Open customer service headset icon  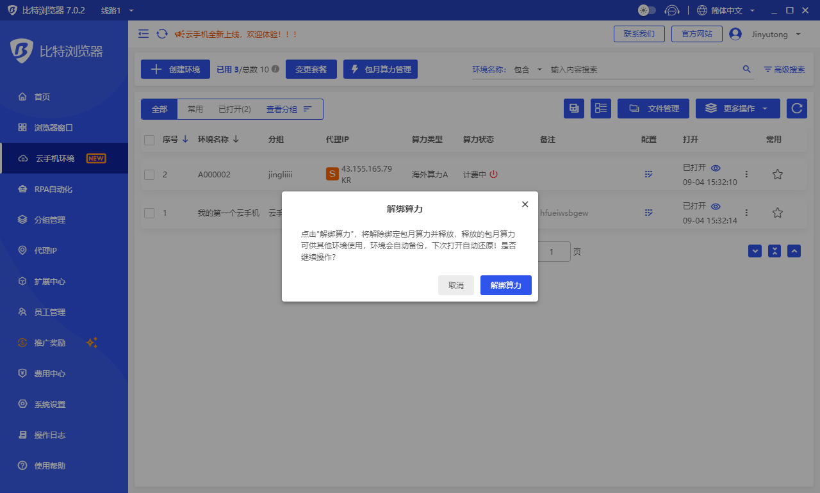click(x=672, y=10)
